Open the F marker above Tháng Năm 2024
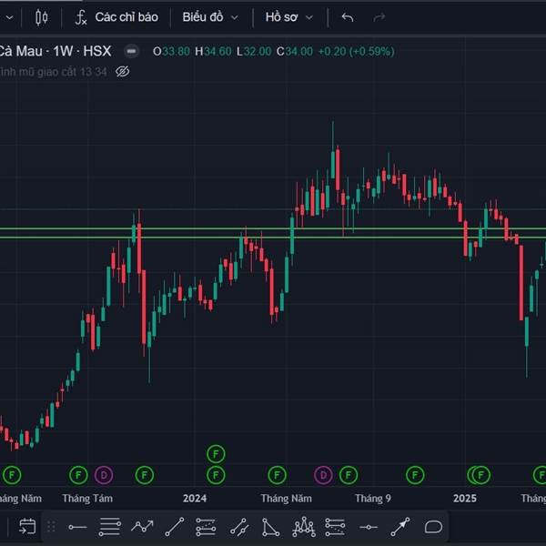The image size is (546, 546). point(278,475)
